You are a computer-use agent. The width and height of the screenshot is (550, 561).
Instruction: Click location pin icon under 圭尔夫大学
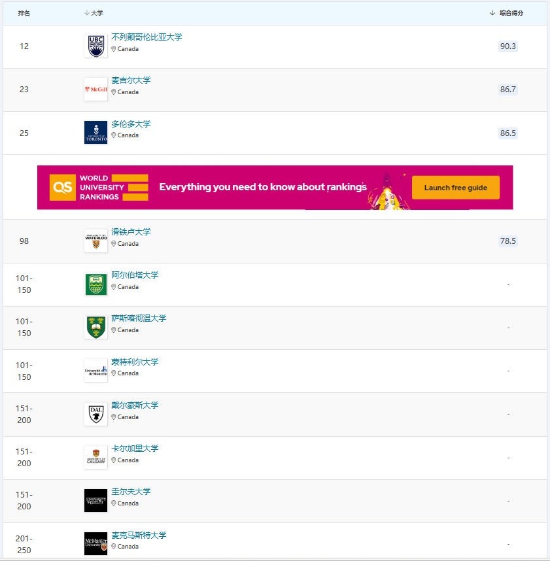pos(113,503)
